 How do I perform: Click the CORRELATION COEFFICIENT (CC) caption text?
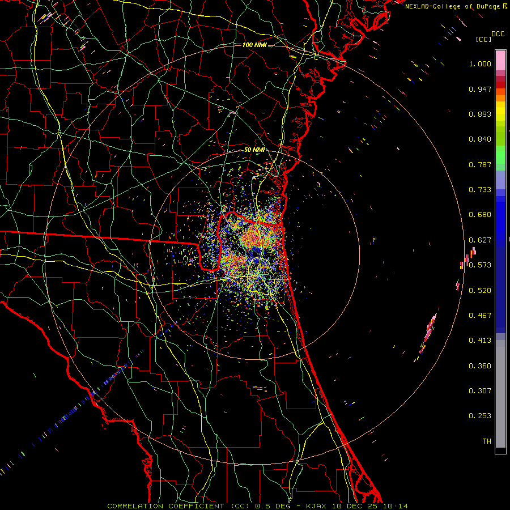(178, 506)
